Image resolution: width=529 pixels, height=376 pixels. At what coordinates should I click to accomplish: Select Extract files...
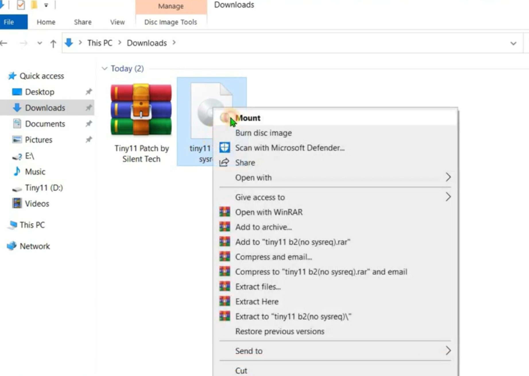[x=335, y=287]
